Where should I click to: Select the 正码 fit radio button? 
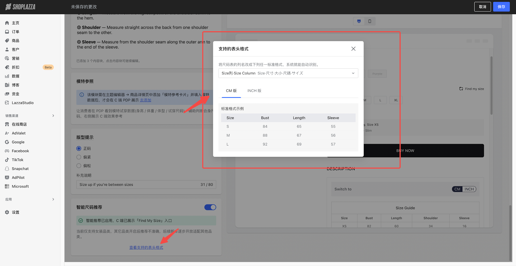79,149
